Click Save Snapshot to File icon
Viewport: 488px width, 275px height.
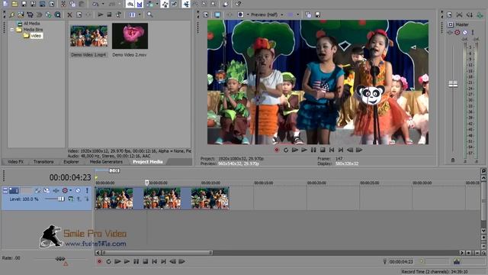click(x=317, y=15)
